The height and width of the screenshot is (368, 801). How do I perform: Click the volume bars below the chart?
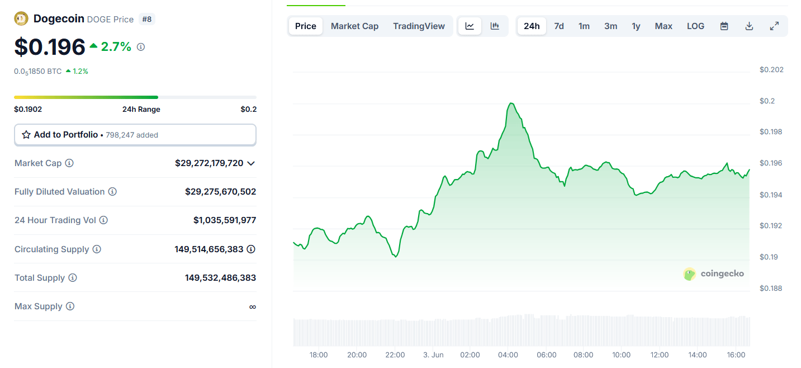(x=522, y=330)
